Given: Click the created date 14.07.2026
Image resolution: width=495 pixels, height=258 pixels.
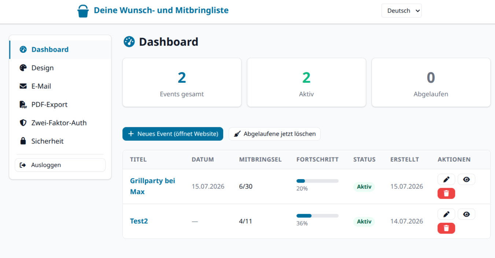Looking at the screenshot, I should 407,221.
